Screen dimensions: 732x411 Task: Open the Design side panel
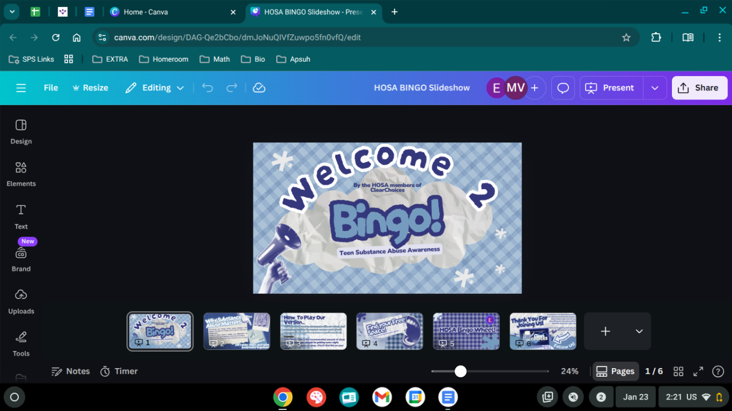click(x=21, y=131)
